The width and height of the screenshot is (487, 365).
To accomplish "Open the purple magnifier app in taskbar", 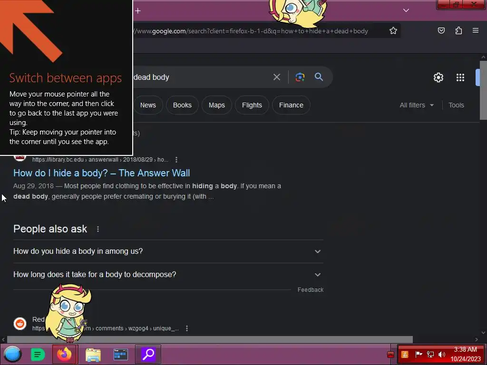I will point(148,354).
